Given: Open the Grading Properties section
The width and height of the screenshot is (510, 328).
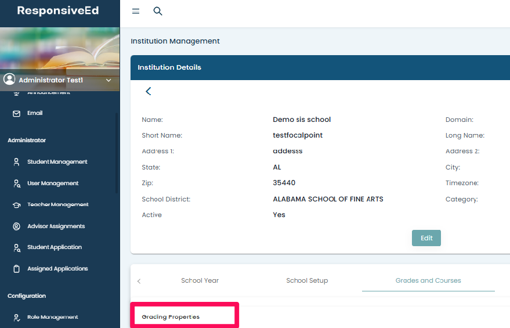Looking at the screenshot, I should (x=171, y=317).
